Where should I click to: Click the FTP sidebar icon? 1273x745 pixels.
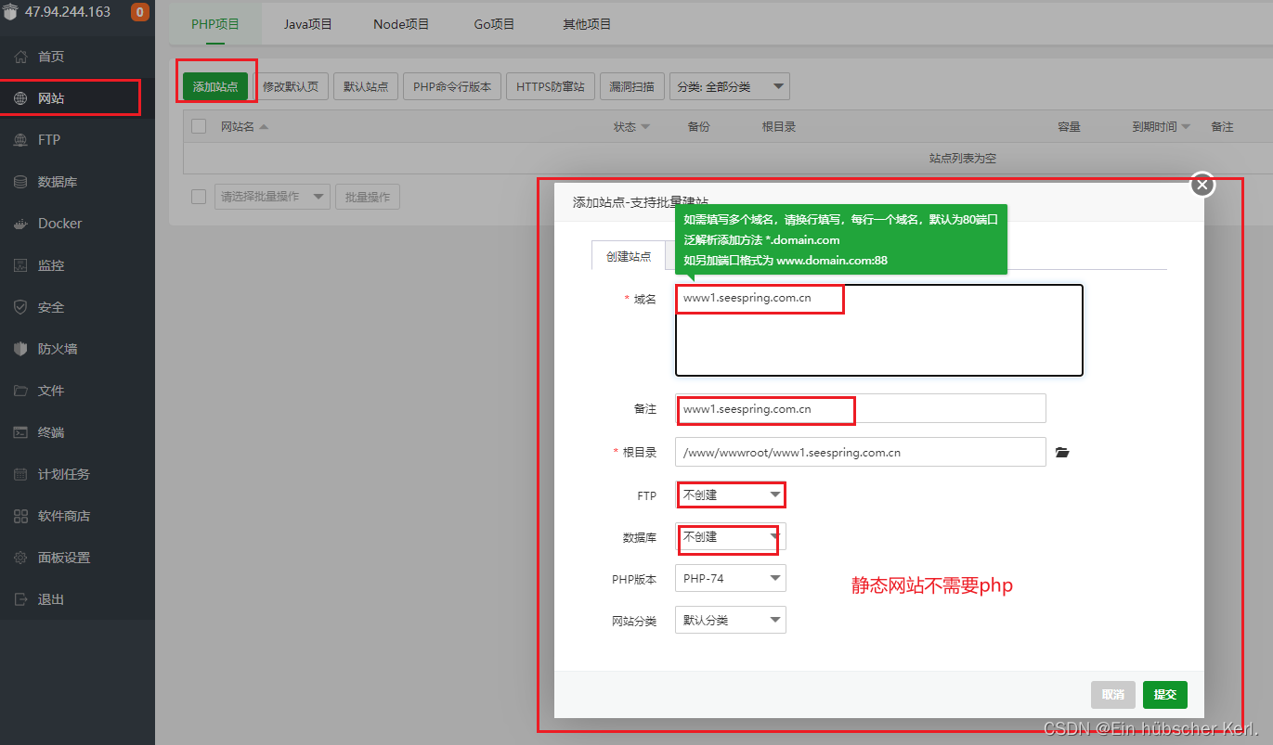pos(20,140)
